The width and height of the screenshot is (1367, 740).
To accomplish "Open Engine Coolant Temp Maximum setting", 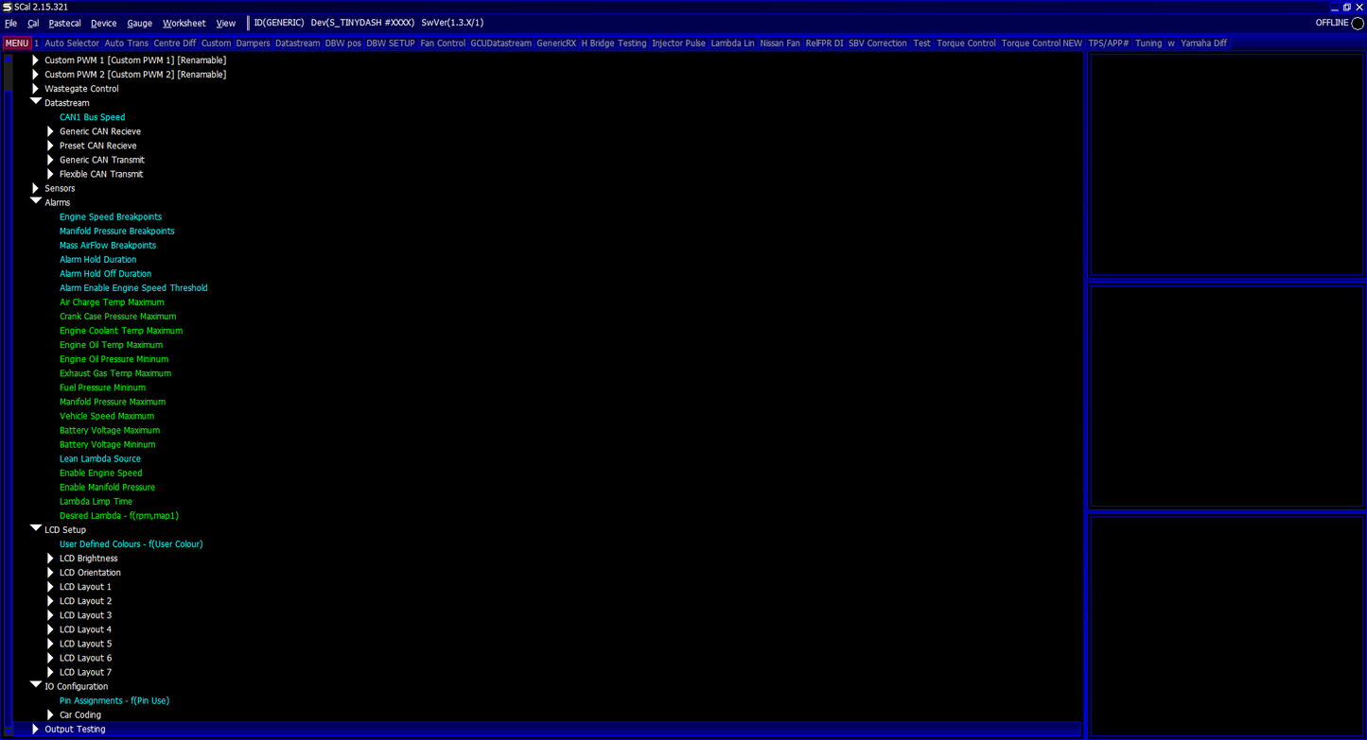I will (x=121, y=331).
